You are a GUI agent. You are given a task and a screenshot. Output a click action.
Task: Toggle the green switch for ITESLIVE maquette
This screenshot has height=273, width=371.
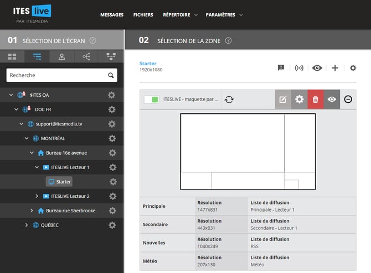pyautogui.click(x=151, y=99)
